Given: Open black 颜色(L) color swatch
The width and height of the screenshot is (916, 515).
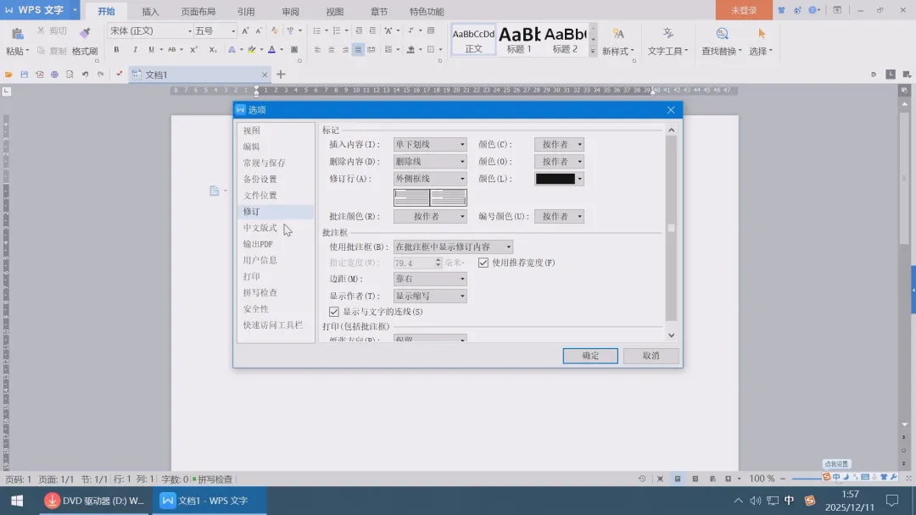Looking at the screenshot, I should (x=559, y=179).
